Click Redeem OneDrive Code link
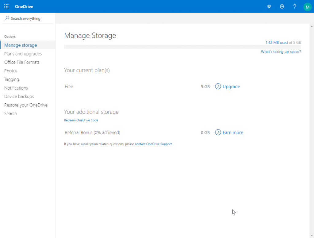Image resolution: width=314 pixels, height=238 pixels. [x=81, y=120]
